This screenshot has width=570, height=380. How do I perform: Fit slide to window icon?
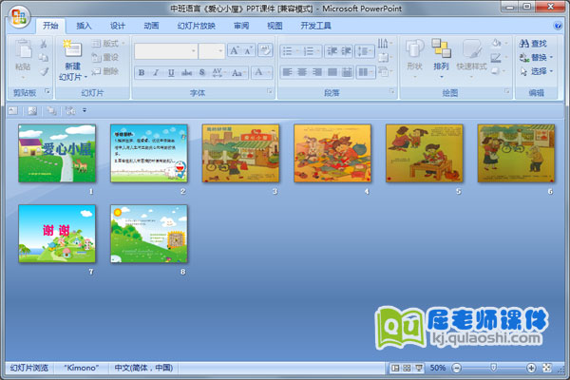[547, 367]
